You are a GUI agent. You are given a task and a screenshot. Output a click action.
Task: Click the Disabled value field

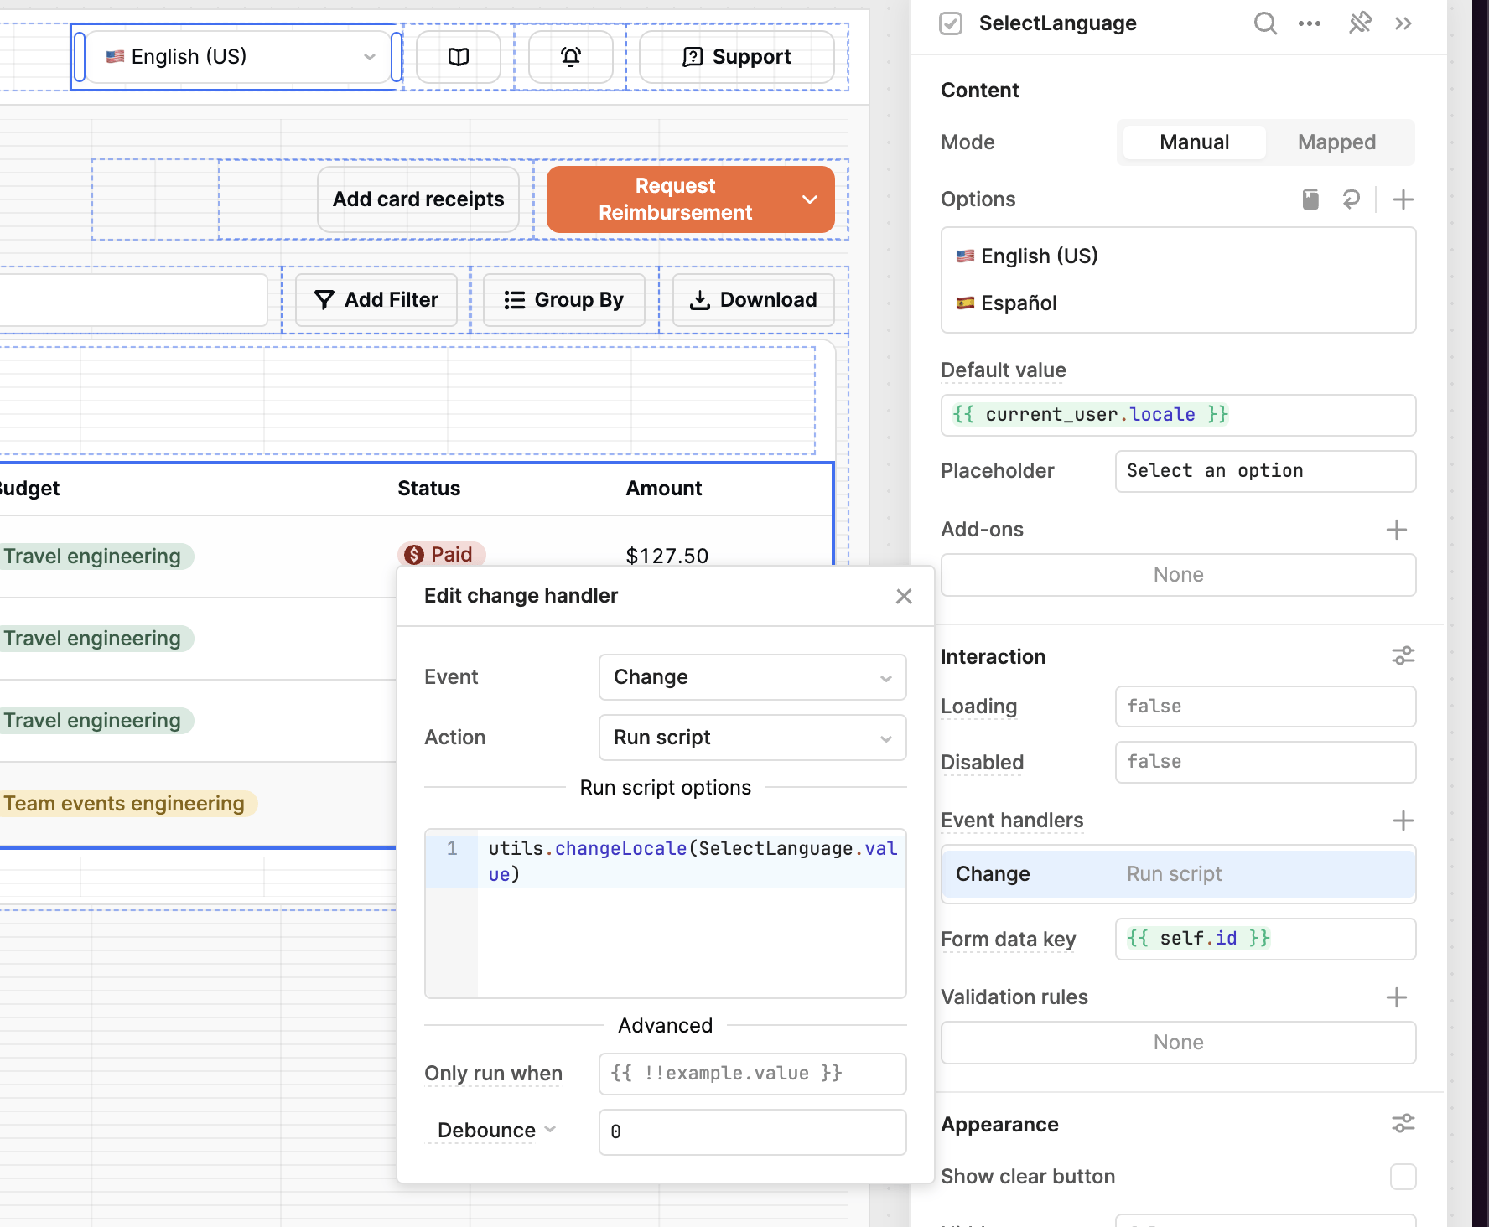pos(1265,762)
